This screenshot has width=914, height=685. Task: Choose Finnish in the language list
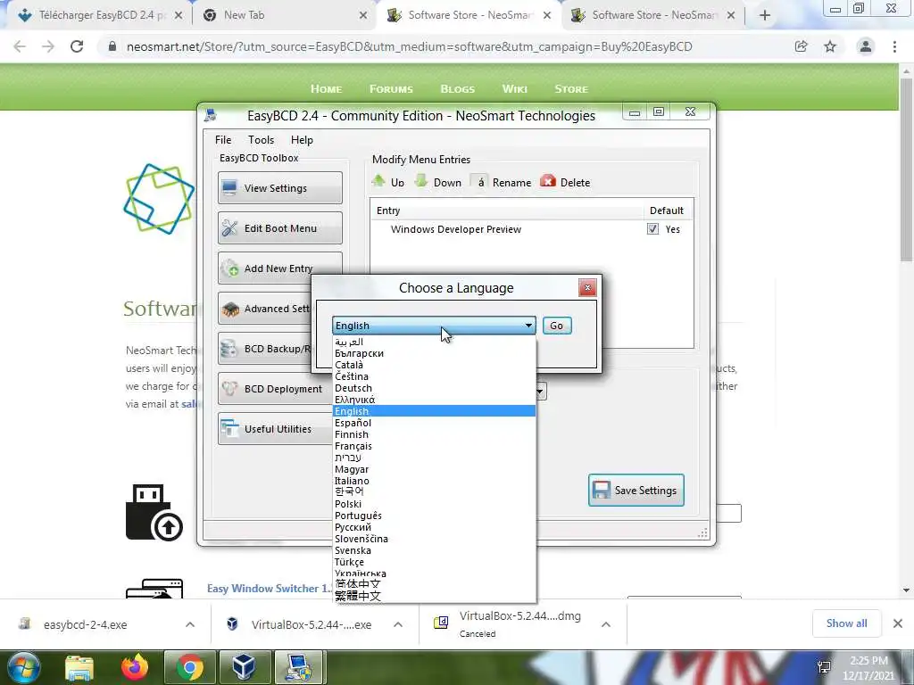pos(434,434)
